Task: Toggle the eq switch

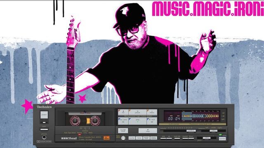Action: (x=169, y=138)
